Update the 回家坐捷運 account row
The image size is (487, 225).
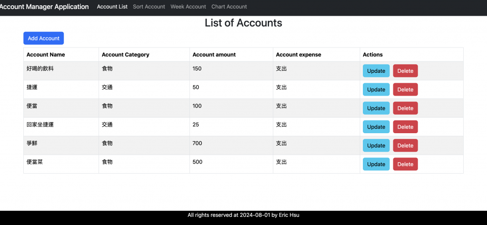click(x=376, y=127)
